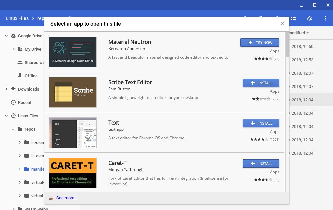The height and width of the screenshot is (210, 333).
Task: Select the manife folder in the tree
Action: [38, 169]
